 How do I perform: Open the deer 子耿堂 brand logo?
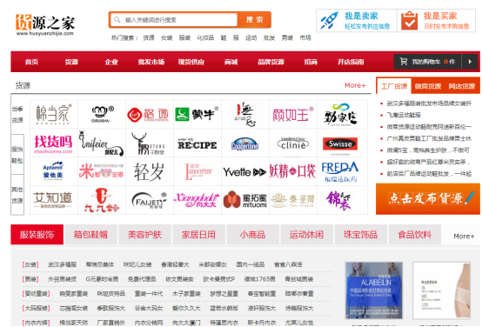[x=148, y=143]
